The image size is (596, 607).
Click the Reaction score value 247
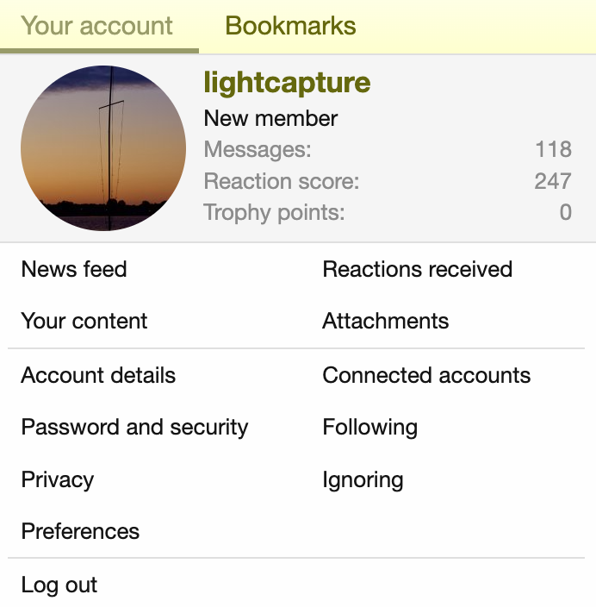(553, 181)
